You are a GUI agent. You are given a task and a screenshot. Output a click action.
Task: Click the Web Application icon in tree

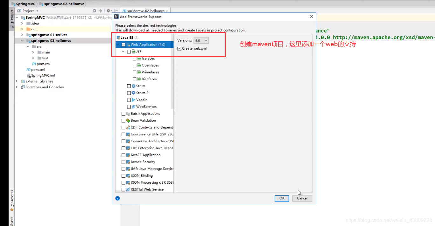pos(128,45)
